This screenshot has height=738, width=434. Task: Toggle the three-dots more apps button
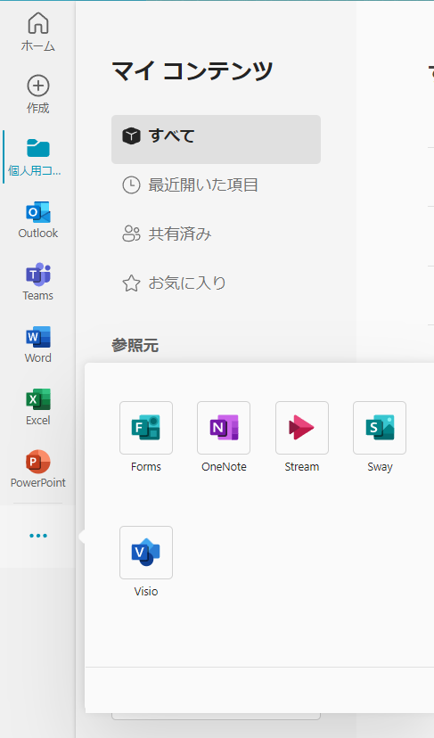pos(38,536)
